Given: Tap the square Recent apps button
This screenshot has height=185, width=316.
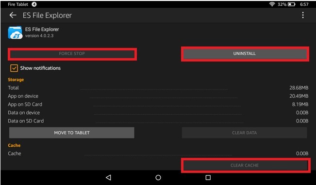Looking at the screenshot, I should 208,177.
